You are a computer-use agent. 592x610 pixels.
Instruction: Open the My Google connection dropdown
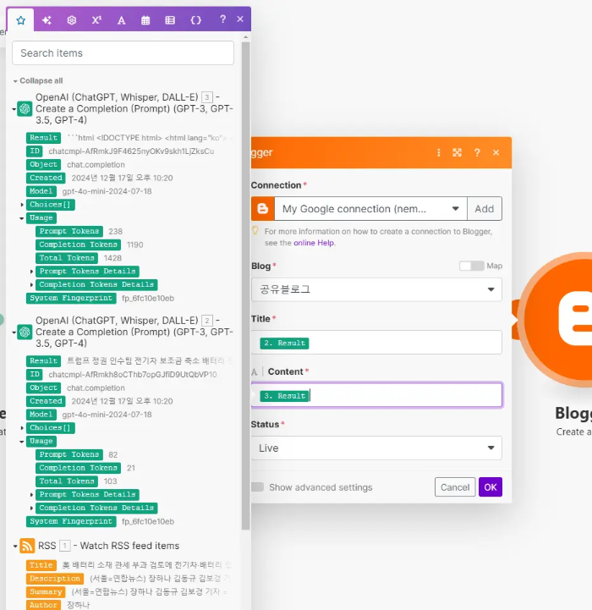370,209
